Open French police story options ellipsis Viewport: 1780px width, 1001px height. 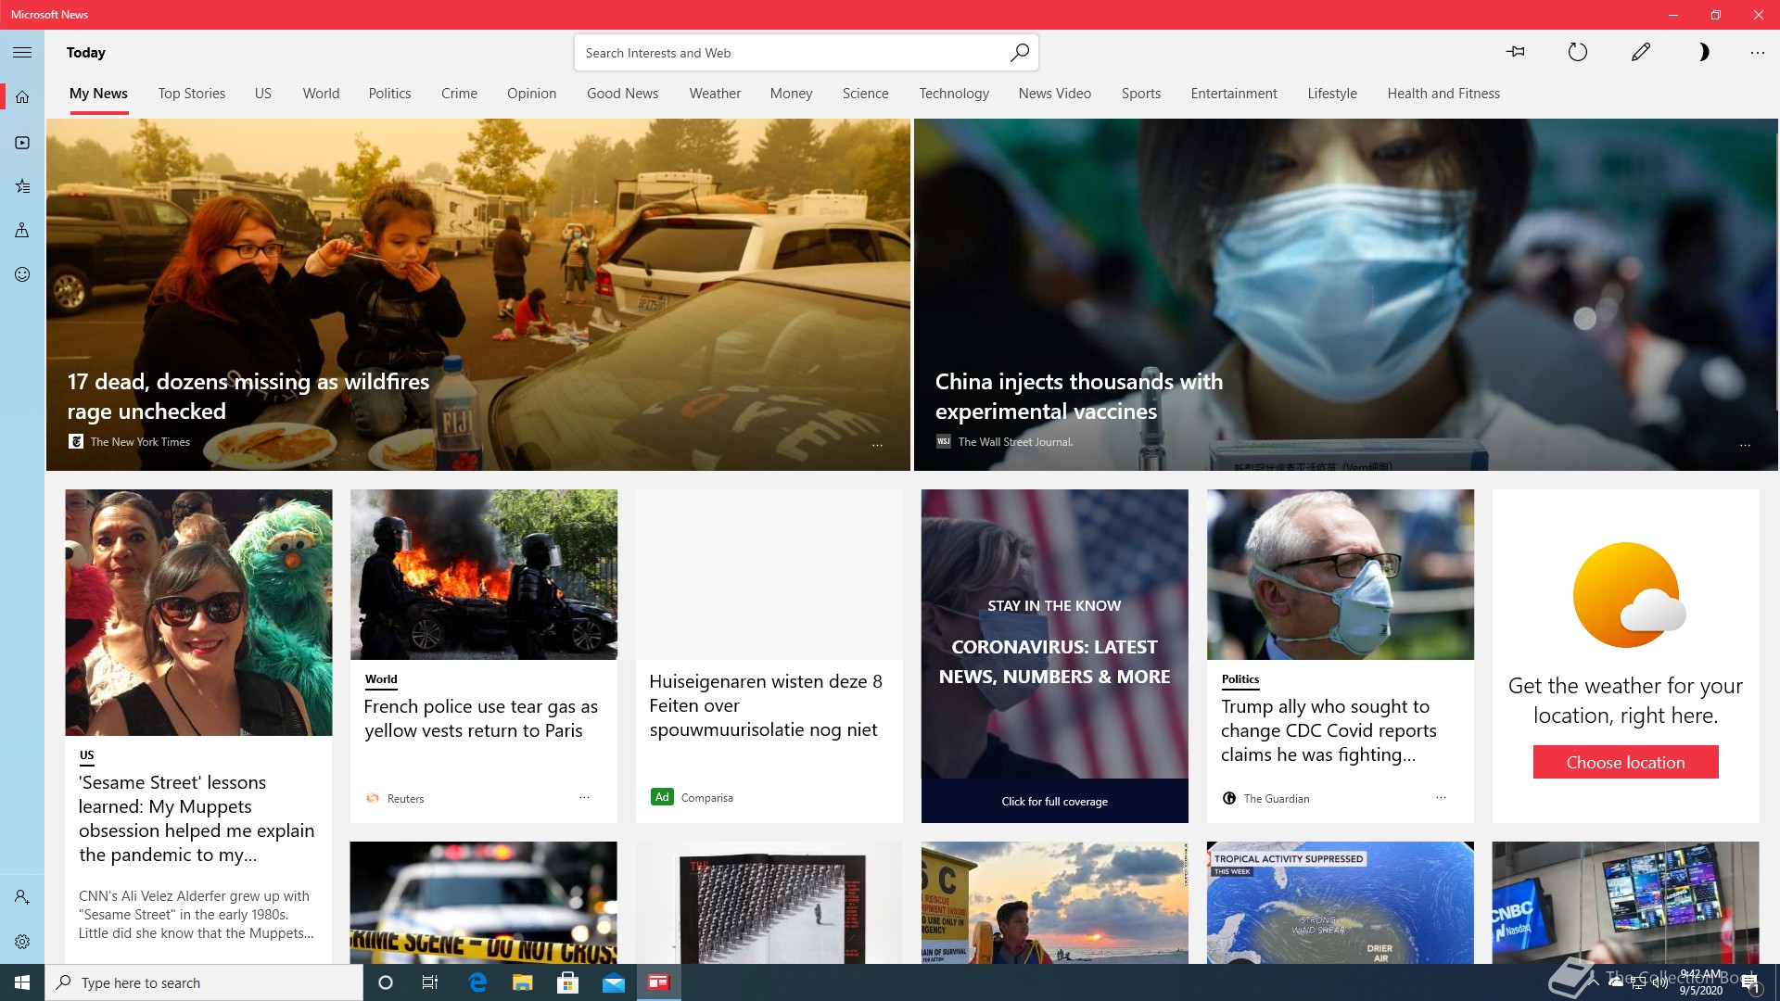(584, 797)
